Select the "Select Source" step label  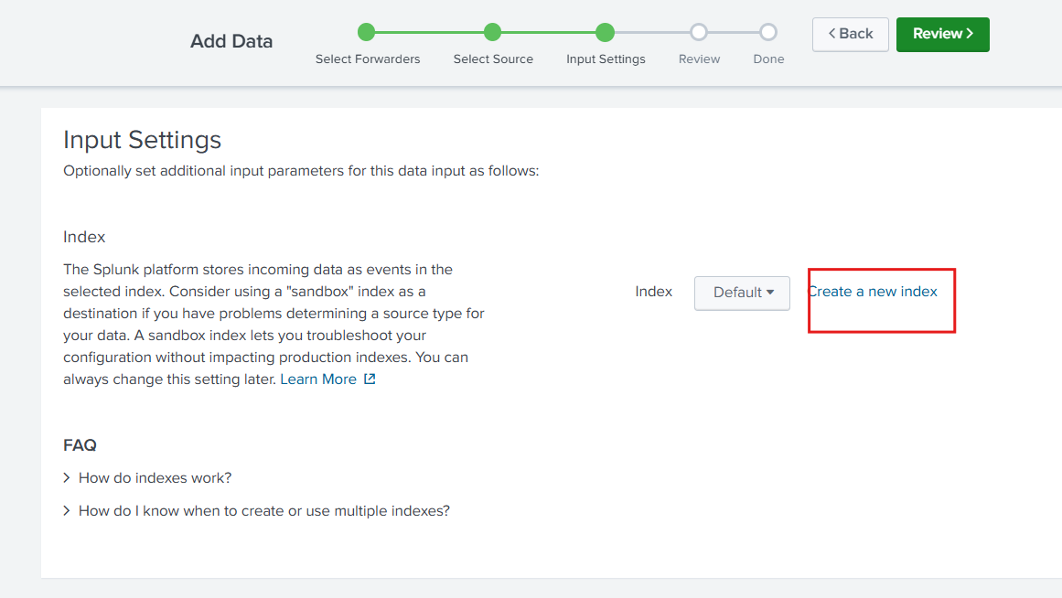click(493, 59)
